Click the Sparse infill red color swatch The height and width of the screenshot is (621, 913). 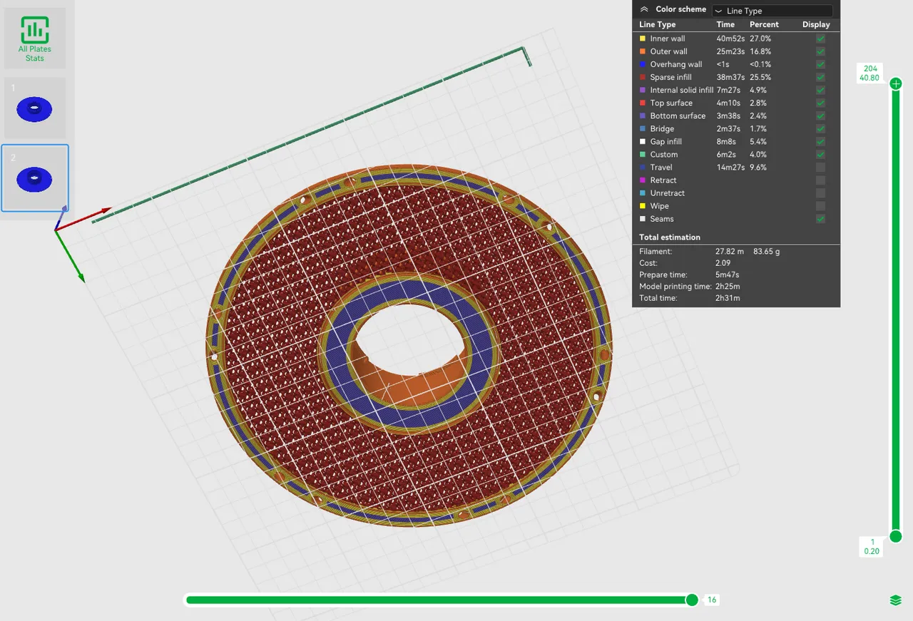point(642,77)
